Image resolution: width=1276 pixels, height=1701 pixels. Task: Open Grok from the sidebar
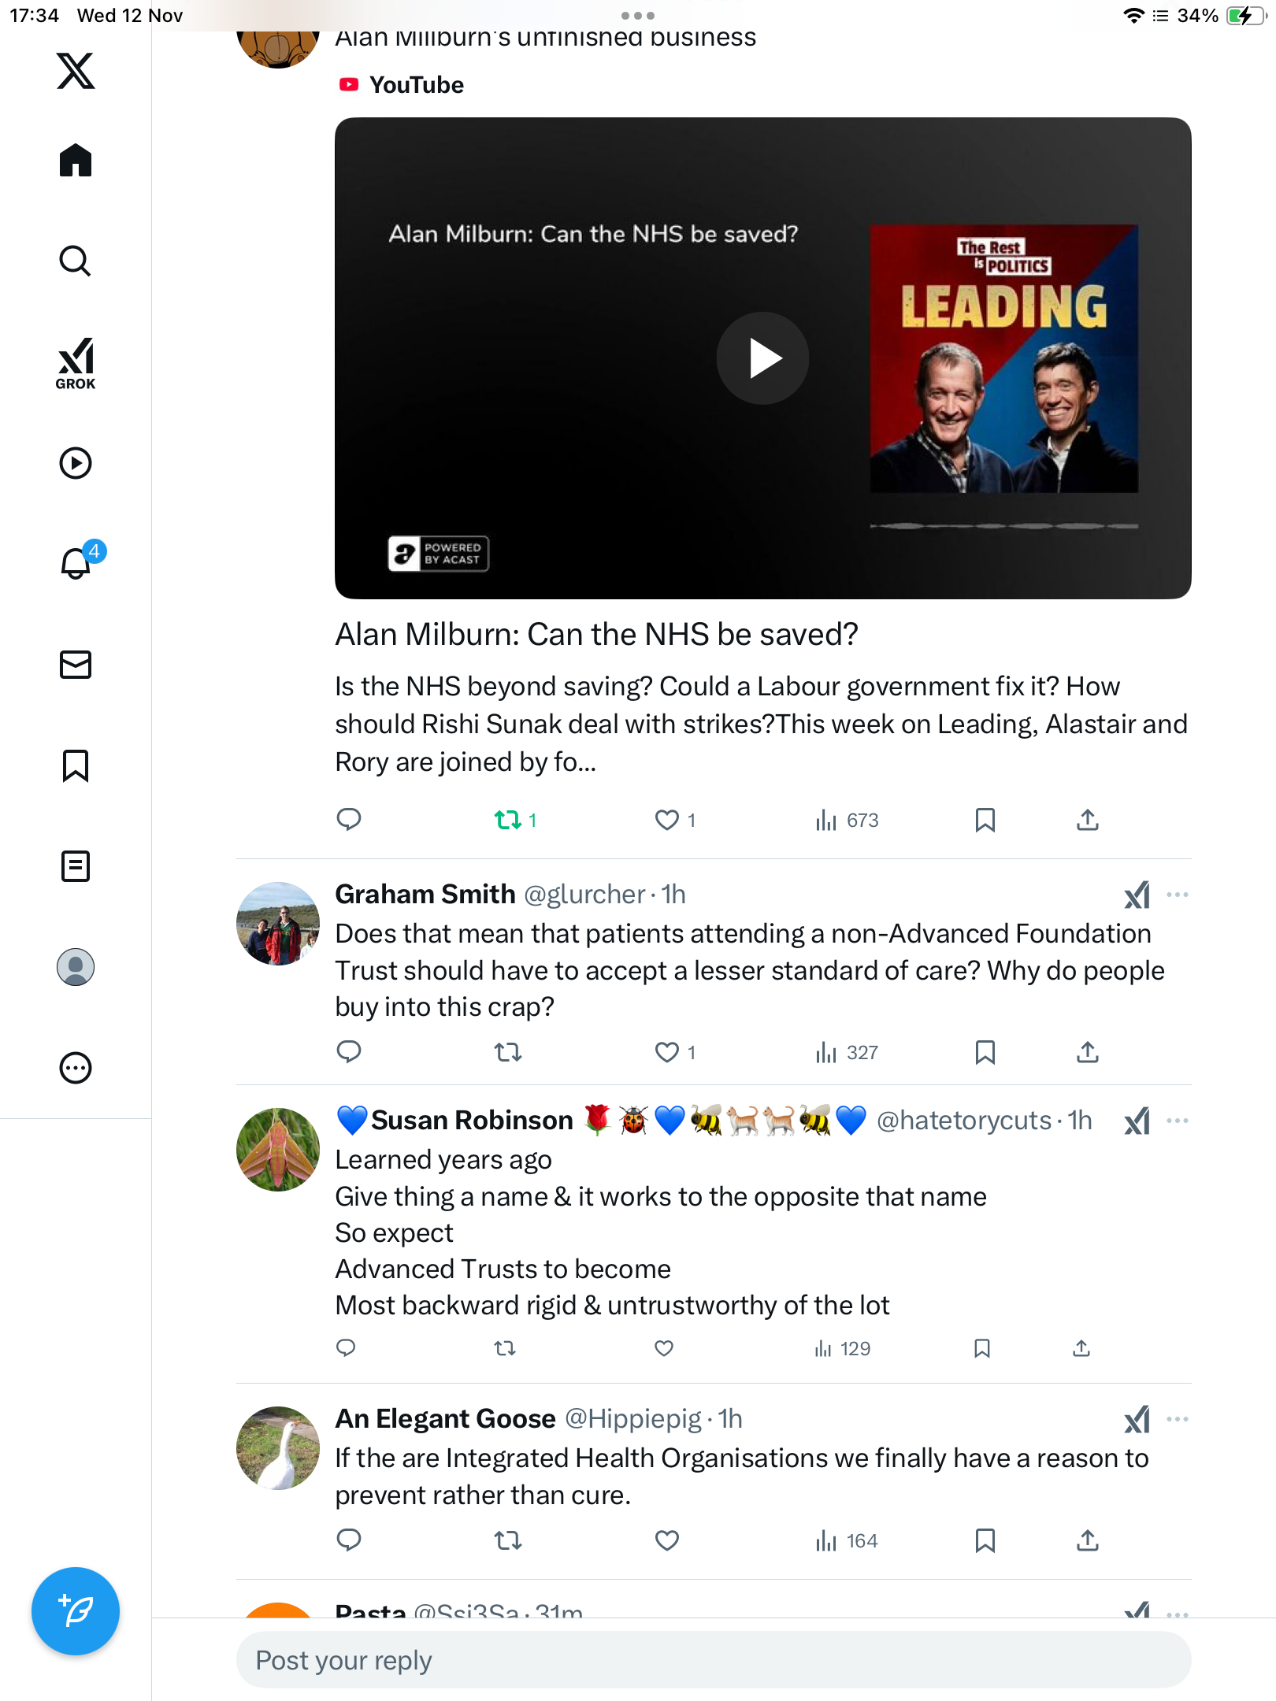(76, 363)
